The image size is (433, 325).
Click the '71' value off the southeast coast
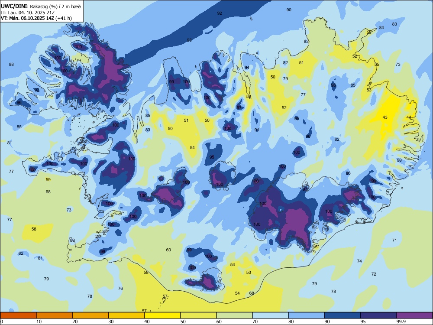point(394,240)
